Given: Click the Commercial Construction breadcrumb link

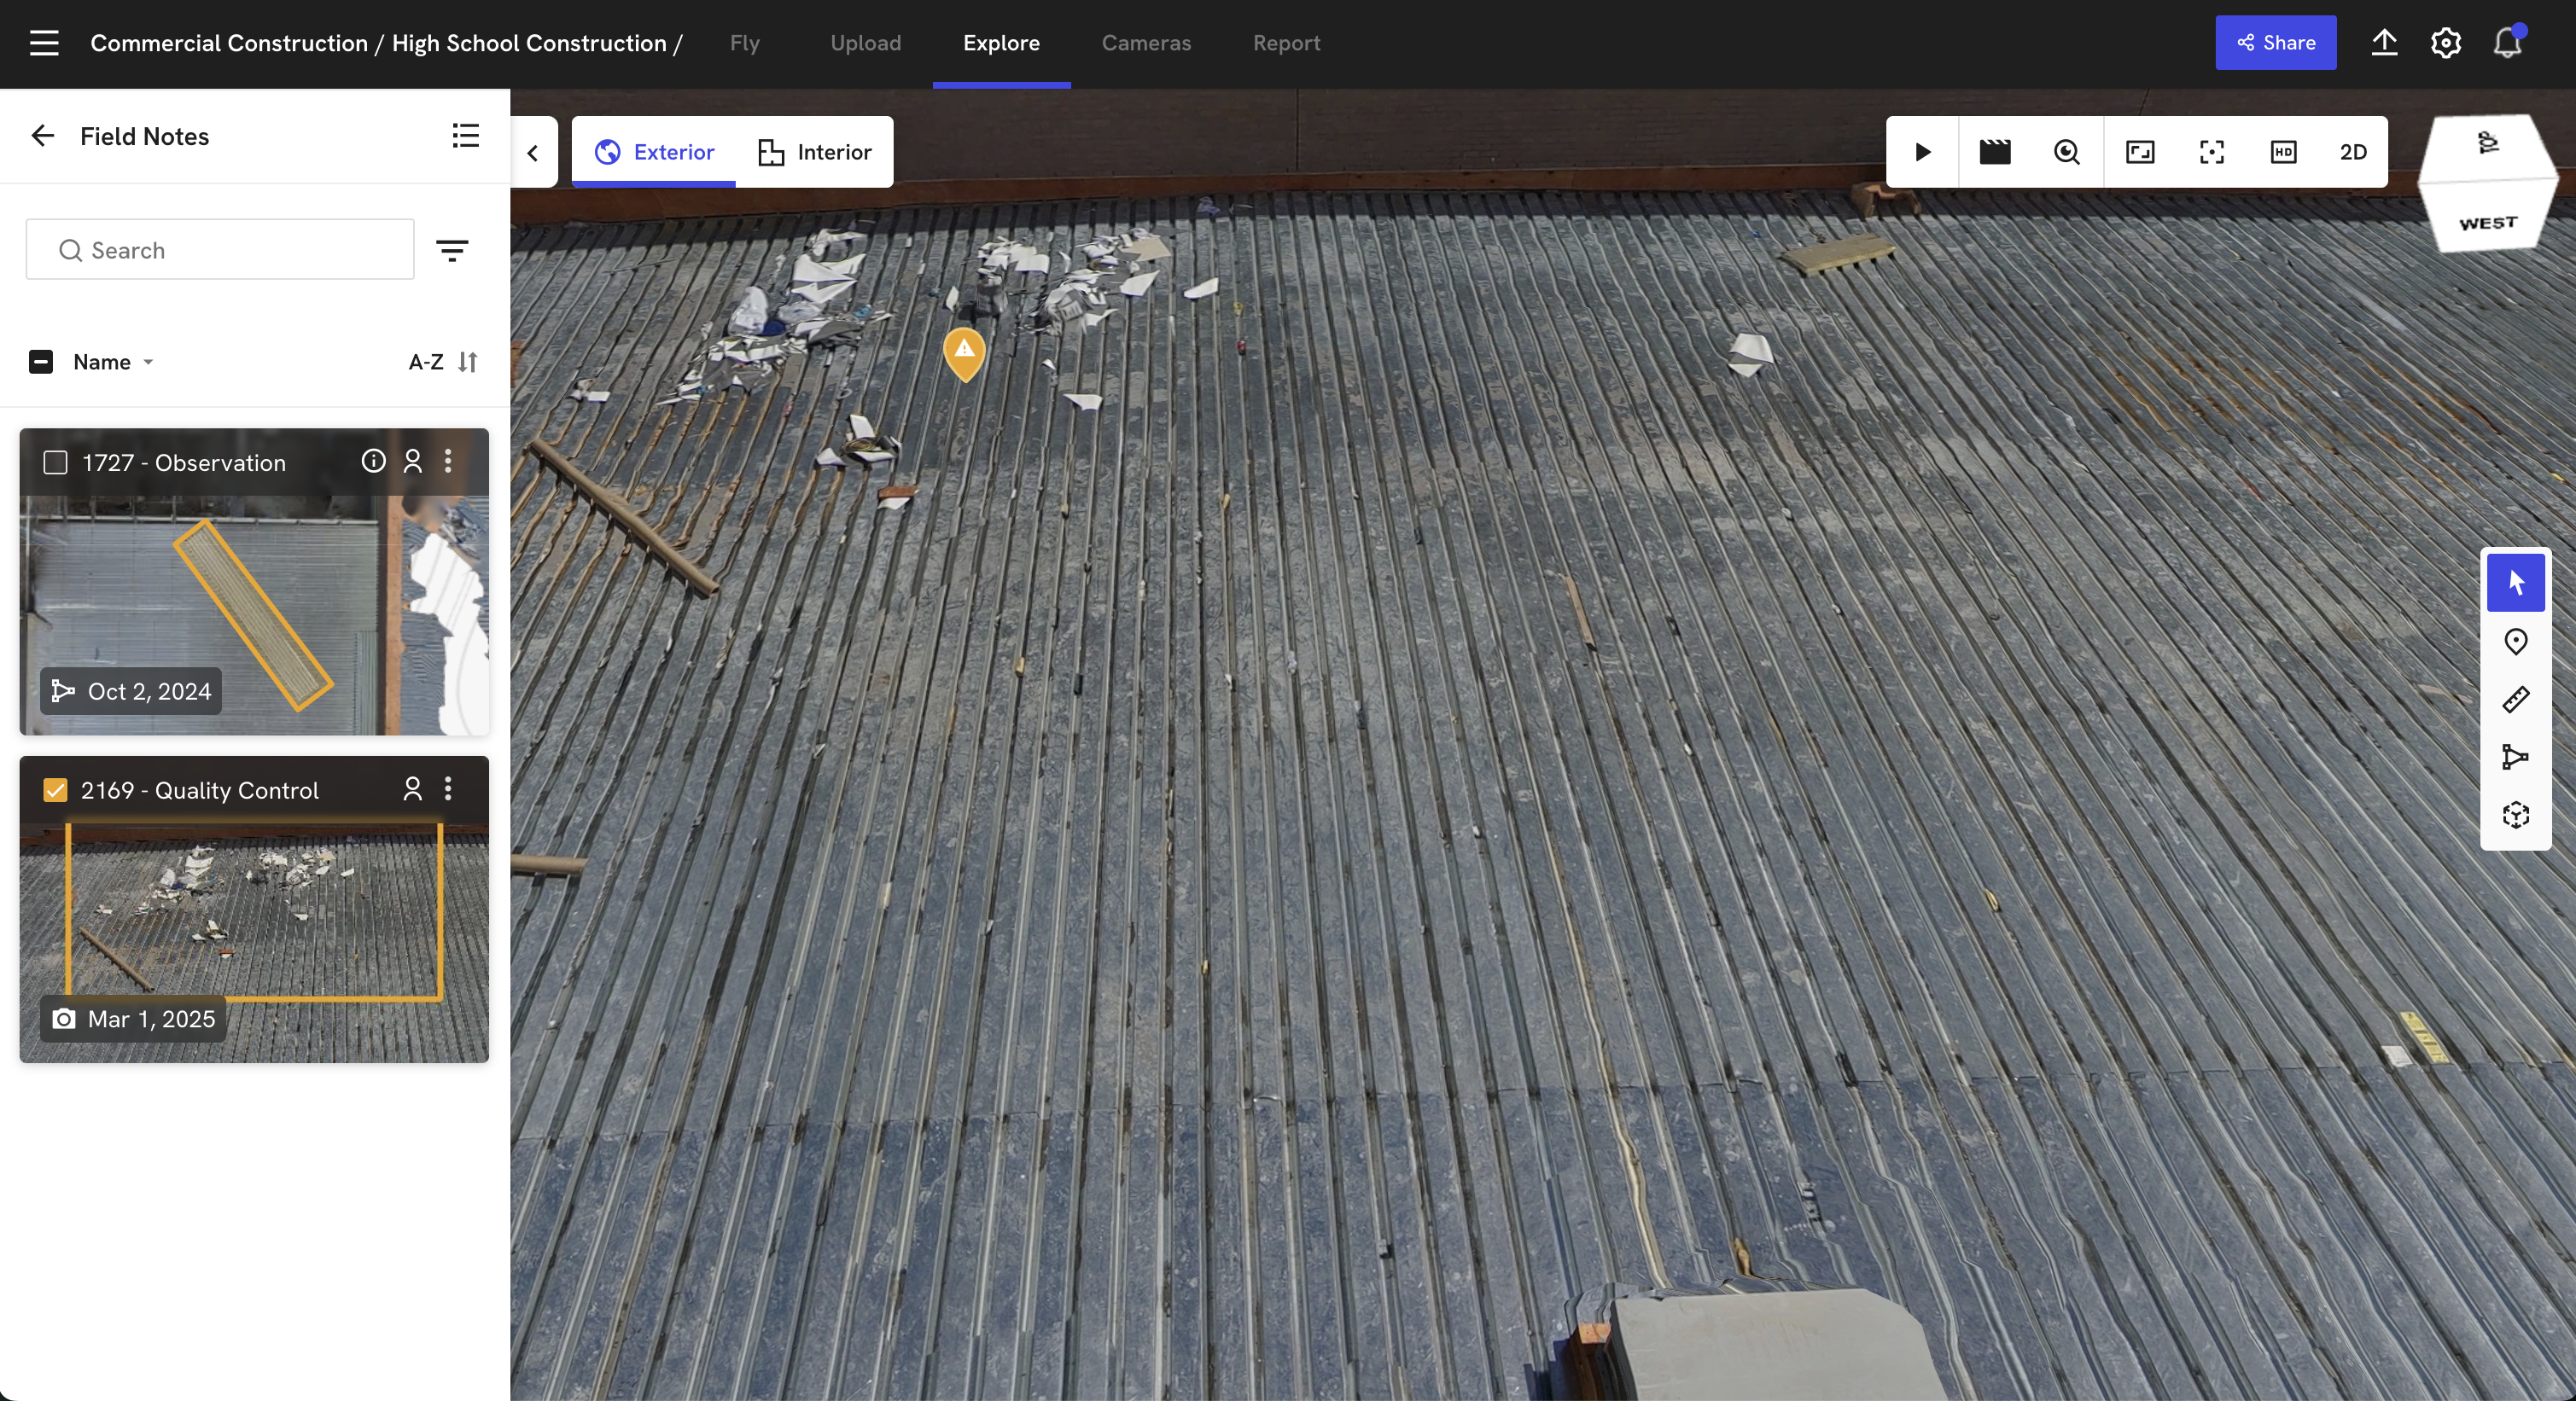Looking at the screenshot, I should point(229,43).
